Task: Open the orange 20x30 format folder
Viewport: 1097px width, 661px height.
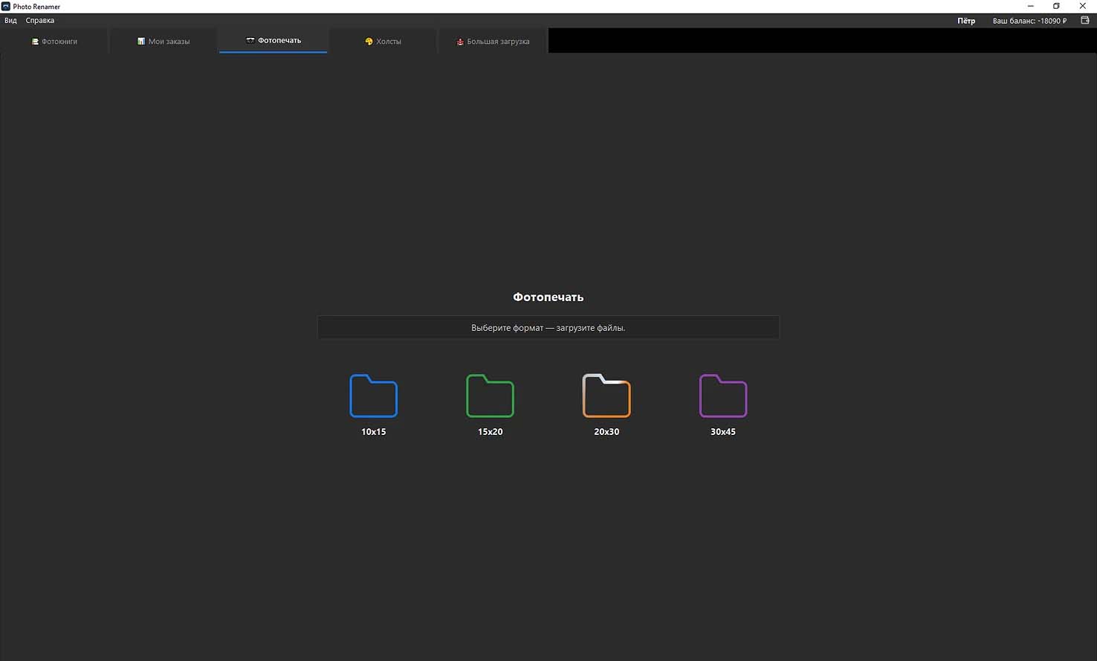Action: (x=606, y=396)
